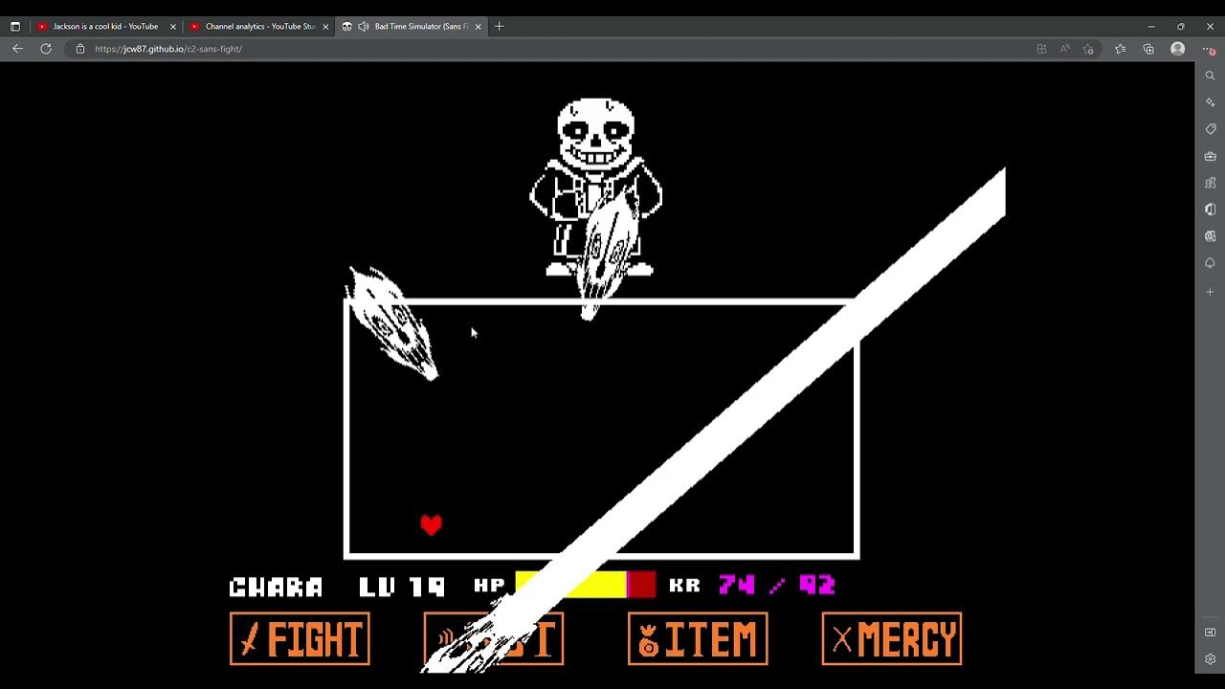Switch to Jackson is a cool kid YouTube tab

point(105,27)
